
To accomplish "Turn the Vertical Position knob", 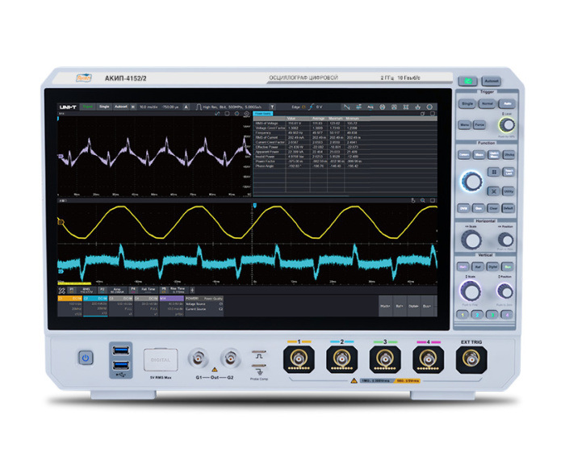I will click(x=505, y=291).
